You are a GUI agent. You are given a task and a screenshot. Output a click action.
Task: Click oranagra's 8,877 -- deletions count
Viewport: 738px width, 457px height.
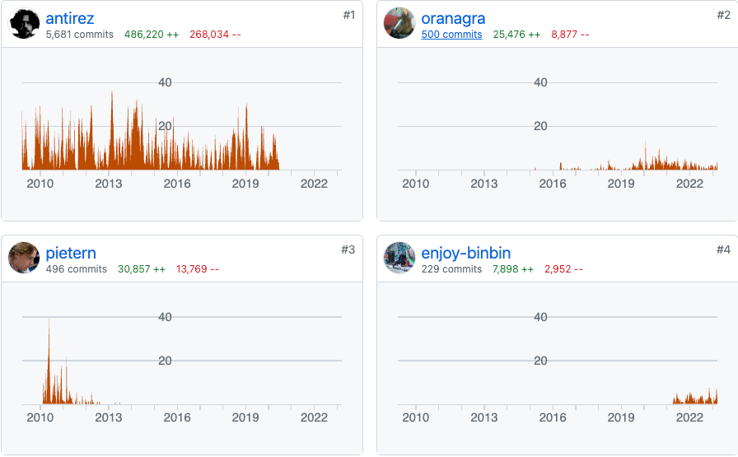point(570,35)
